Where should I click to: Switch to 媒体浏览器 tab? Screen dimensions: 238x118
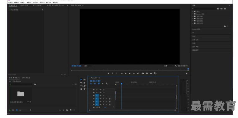point(26,78)
